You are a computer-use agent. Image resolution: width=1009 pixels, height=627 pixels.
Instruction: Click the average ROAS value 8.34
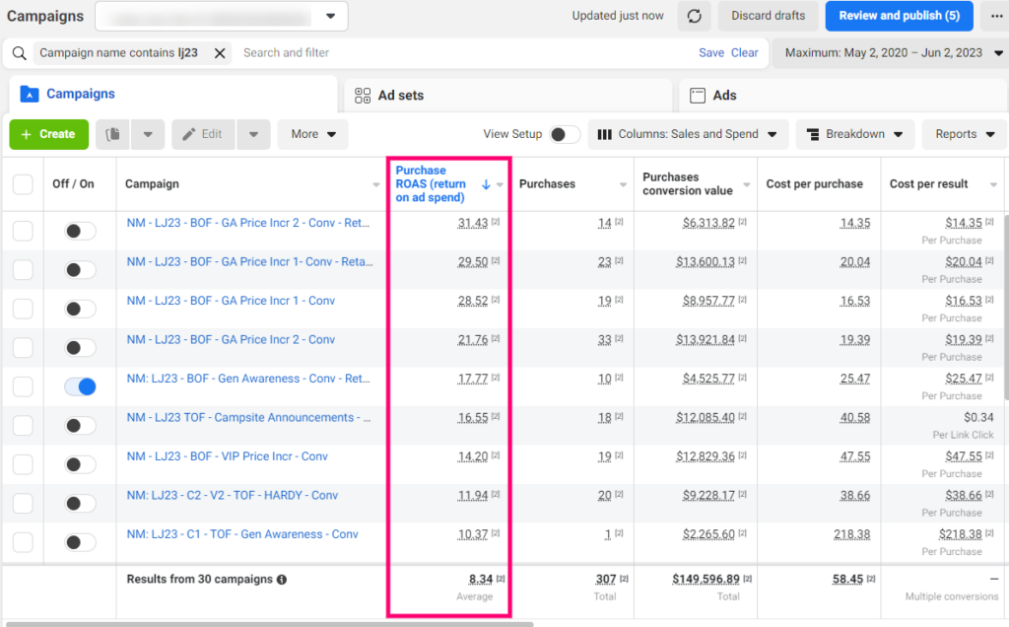click(x=481, y=580)
